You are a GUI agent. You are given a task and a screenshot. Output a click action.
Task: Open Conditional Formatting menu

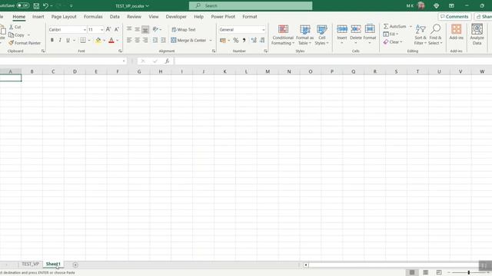coord(283,35)
